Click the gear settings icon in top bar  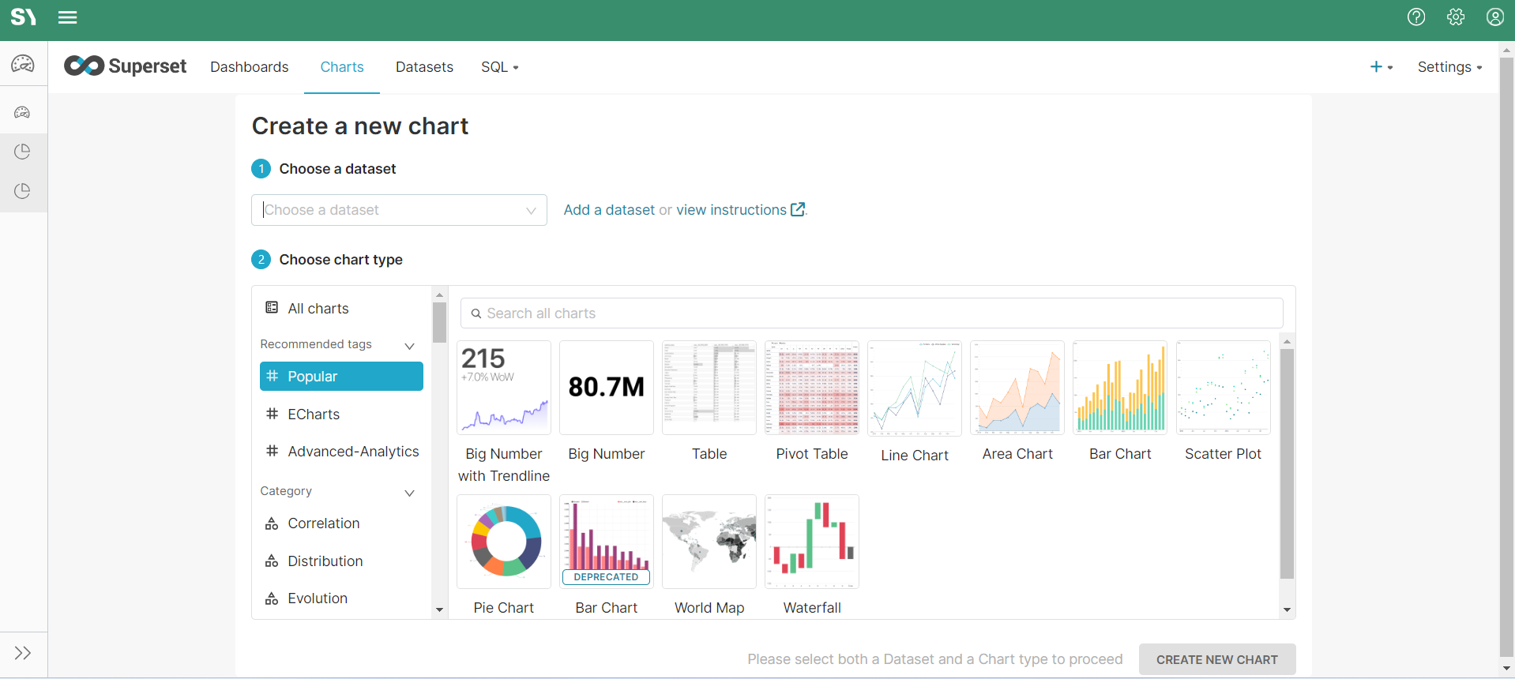point(1455,17)
